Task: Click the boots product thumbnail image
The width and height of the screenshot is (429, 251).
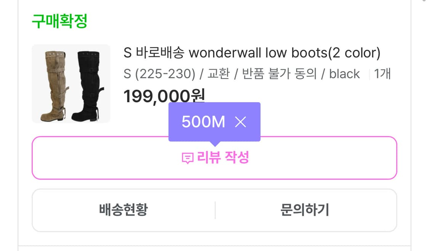Action: point(71,84)
